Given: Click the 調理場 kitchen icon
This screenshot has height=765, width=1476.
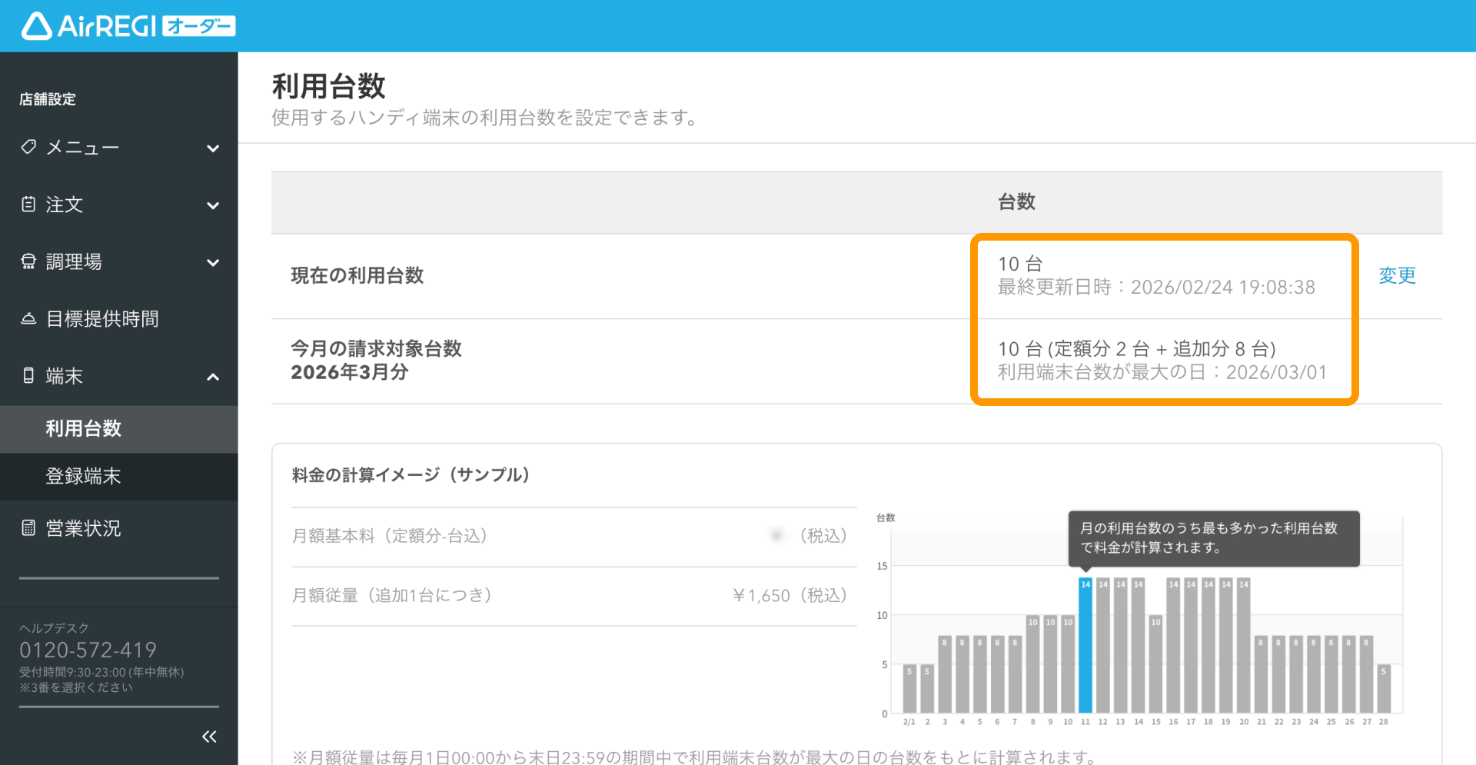Looking at the screenshot, I should 28,261.
